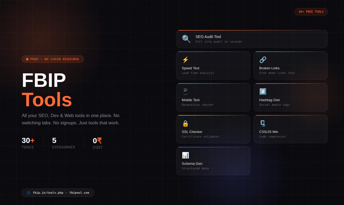This screenshot has height=205, width=344.
Task: Click the CATEGORIES stat label
Action: coord(64,147)
